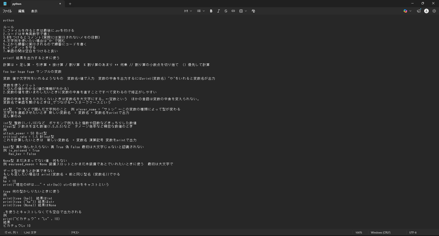Image resolution: width=439 pixels, height=236 pixels.
Task: Click the line 'hp = 10'
Action: (10, 181)
